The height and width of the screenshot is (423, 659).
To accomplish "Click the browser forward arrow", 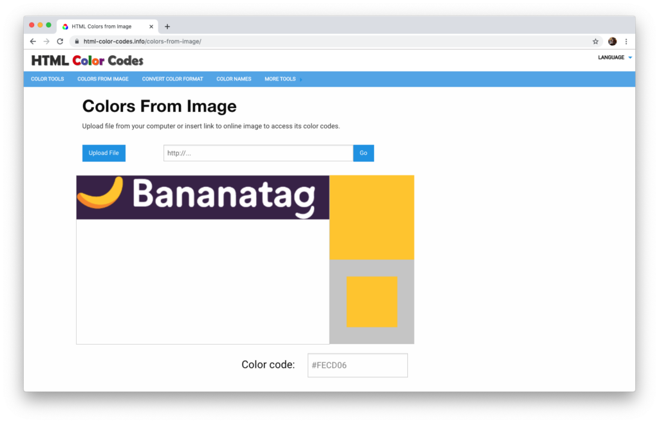I will coord(46,40).
